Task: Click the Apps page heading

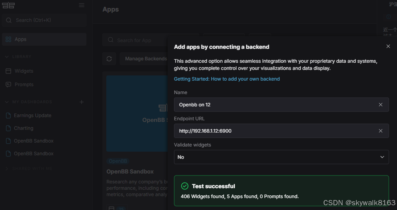Action: click(x=111, y=10)
